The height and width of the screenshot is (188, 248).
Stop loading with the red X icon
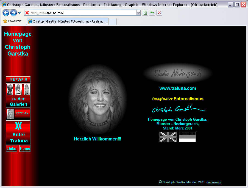(159, 13)
